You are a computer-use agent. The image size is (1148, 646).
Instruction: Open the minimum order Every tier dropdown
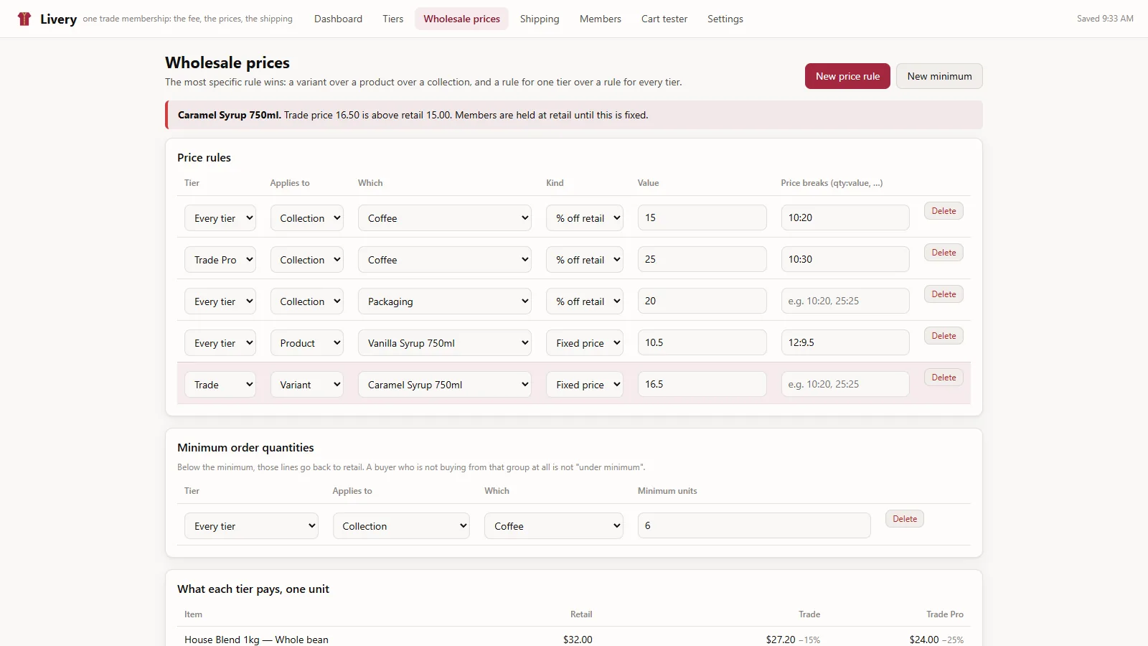[x=251, y=526]
